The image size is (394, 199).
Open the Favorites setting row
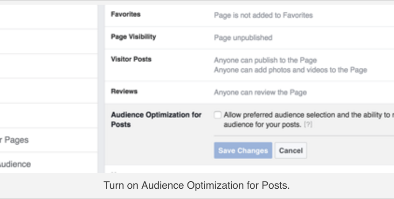(x=249, y=15)
